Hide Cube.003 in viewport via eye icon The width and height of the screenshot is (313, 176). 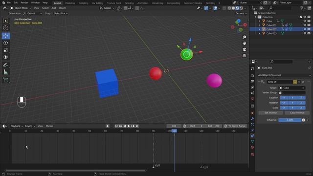pos(305,33)
